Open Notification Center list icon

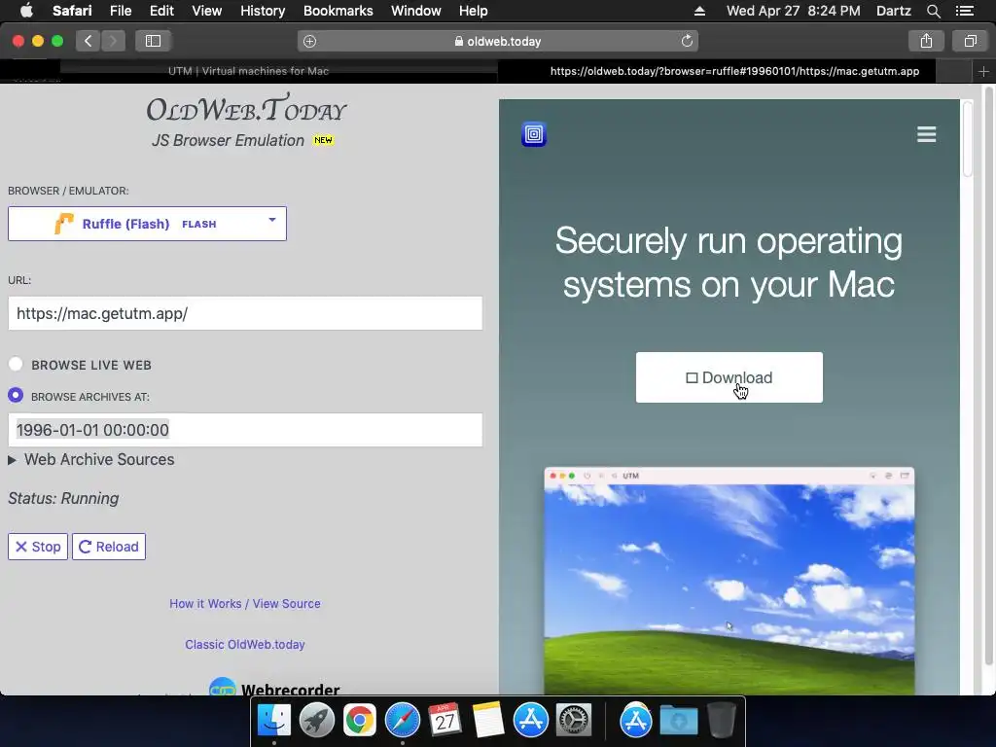[x=965, y=11]
